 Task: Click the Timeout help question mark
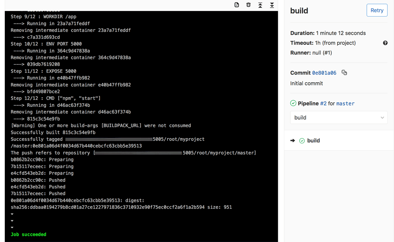(385, 43)
